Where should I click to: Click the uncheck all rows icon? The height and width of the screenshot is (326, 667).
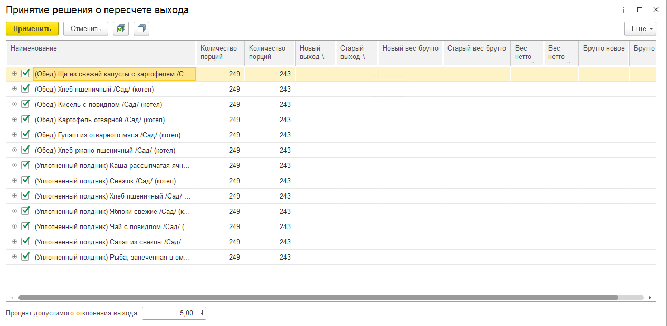pyautogui.click(x=141, y=29)
